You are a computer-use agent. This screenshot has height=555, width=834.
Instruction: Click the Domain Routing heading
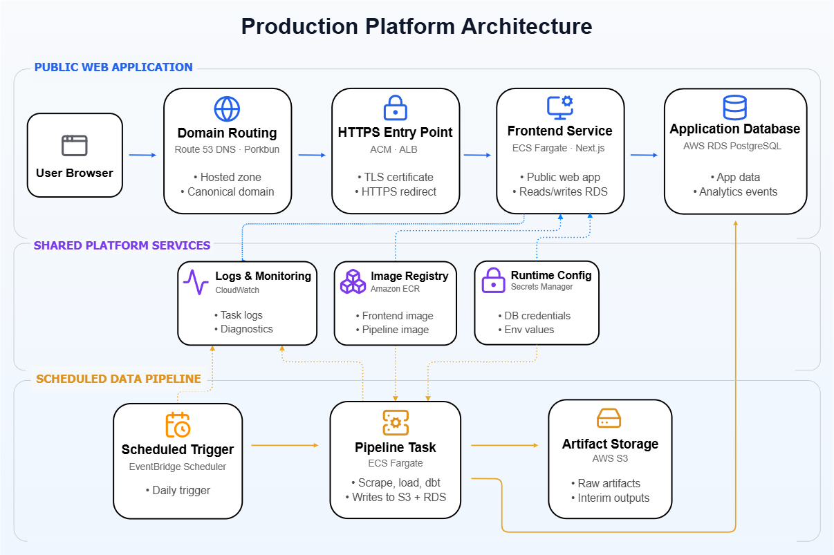pos(227,133)
